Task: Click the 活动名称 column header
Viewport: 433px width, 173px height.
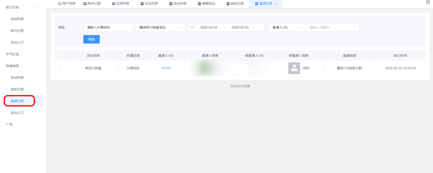Action: (93, 55)
